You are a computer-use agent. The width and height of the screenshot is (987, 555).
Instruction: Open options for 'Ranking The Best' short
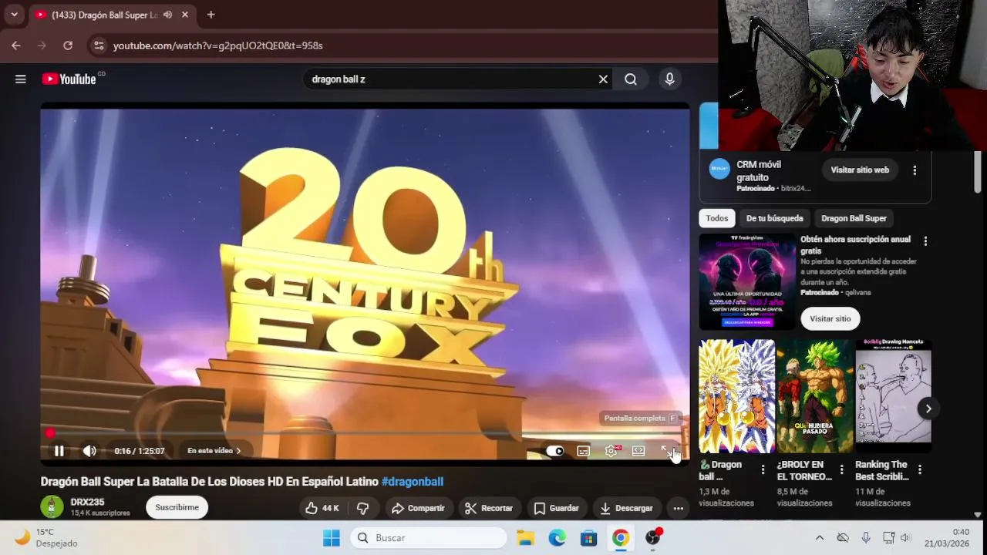(919, 469)
